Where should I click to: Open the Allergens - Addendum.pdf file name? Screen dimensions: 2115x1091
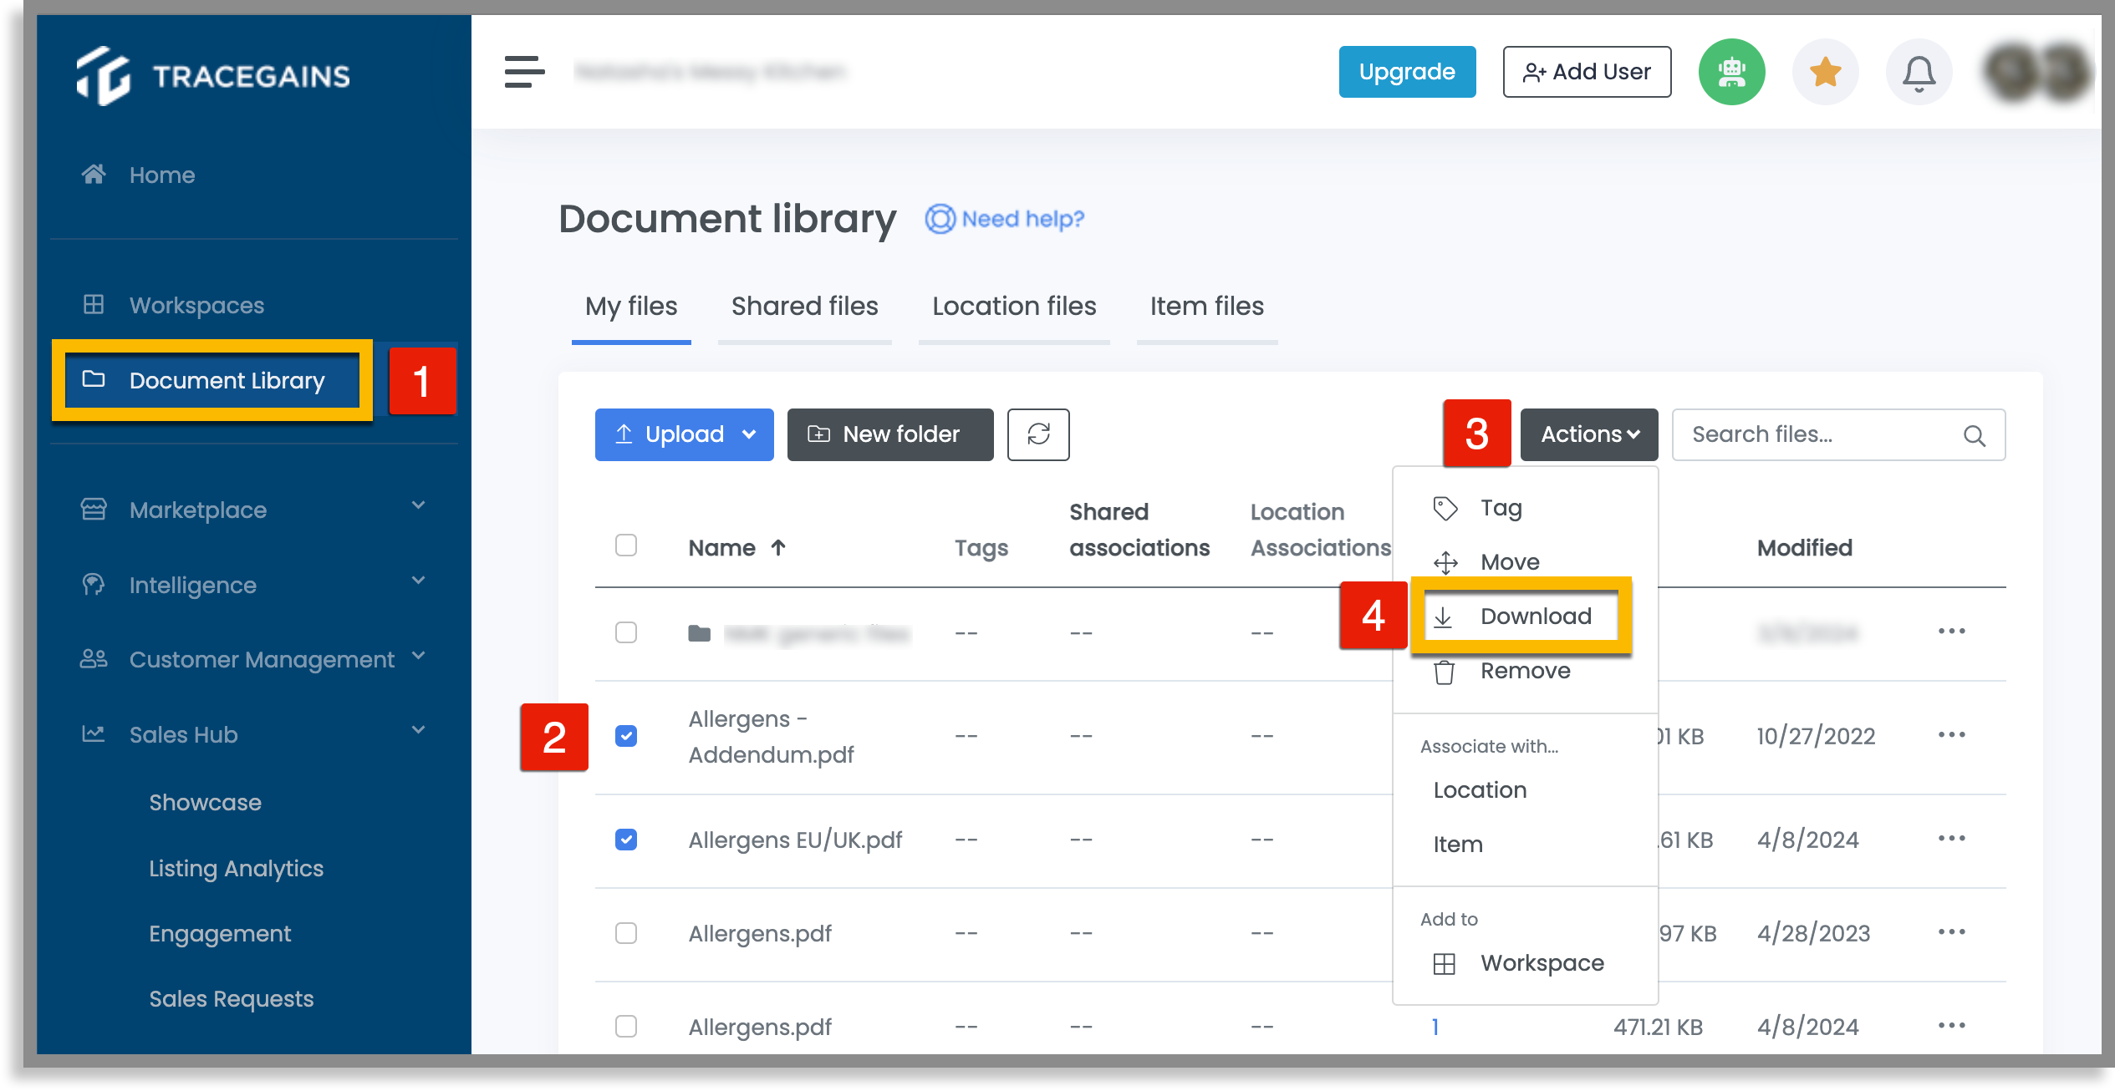coord(771,737)
